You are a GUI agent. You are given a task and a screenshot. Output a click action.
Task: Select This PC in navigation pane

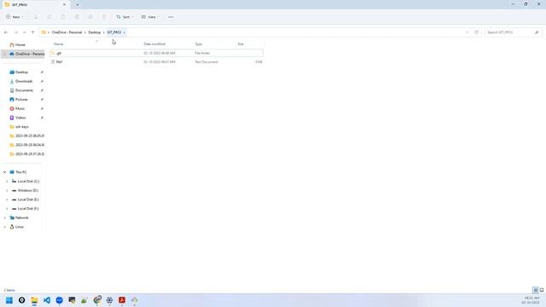pos(20,172)
